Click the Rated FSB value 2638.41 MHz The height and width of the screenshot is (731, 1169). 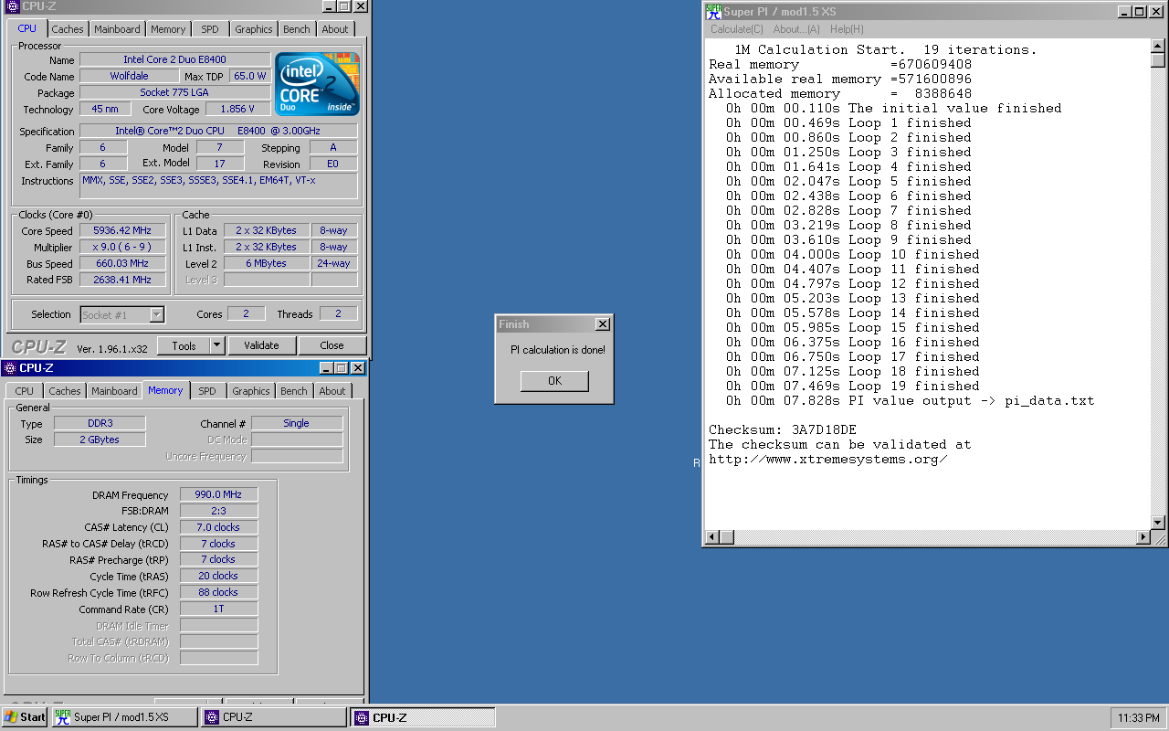pyautogui.click(x=122, y=281)
